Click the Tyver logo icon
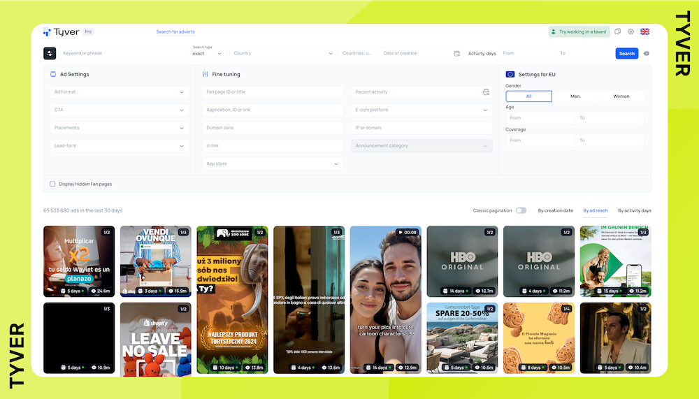Screen dimensions: 699x399 (47, 31)
